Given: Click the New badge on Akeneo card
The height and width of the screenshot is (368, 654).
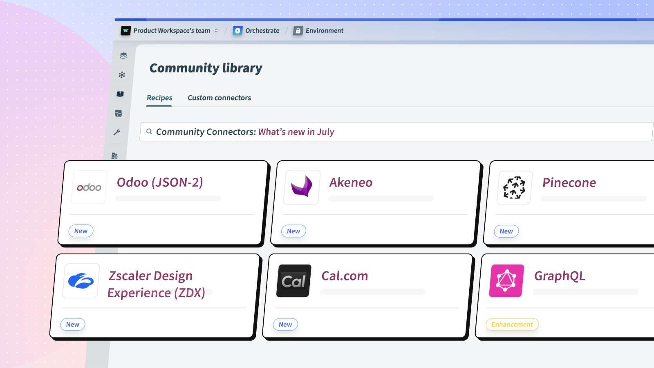Looking at the screenshot, I should [293, 231].
